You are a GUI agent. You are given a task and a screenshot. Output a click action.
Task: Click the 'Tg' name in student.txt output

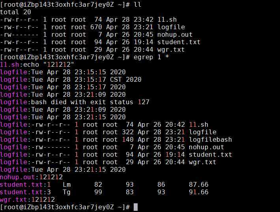point(67,192)
